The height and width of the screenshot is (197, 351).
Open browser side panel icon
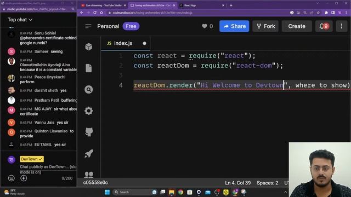click(333, 13)
